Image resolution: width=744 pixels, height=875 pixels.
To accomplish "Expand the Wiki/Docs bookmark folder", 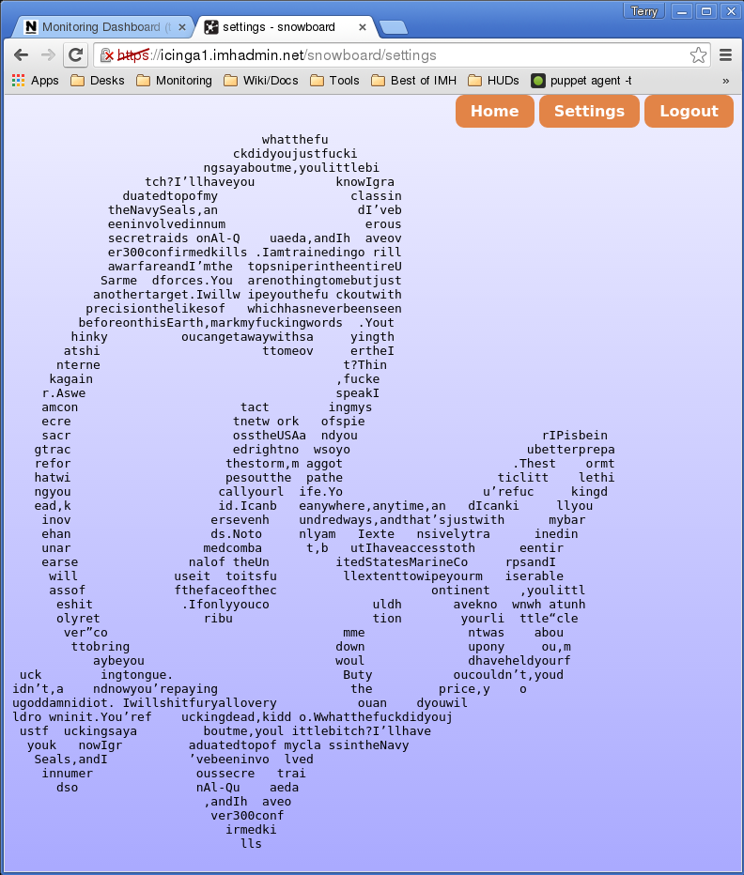I will (257, 81).
